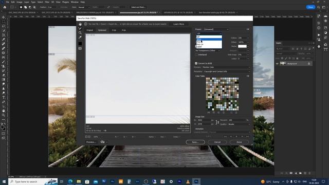Viewport: 329px width, 185px height.
Task: Uncheck the Convert to sRGB checkbox
Action: 196,63
